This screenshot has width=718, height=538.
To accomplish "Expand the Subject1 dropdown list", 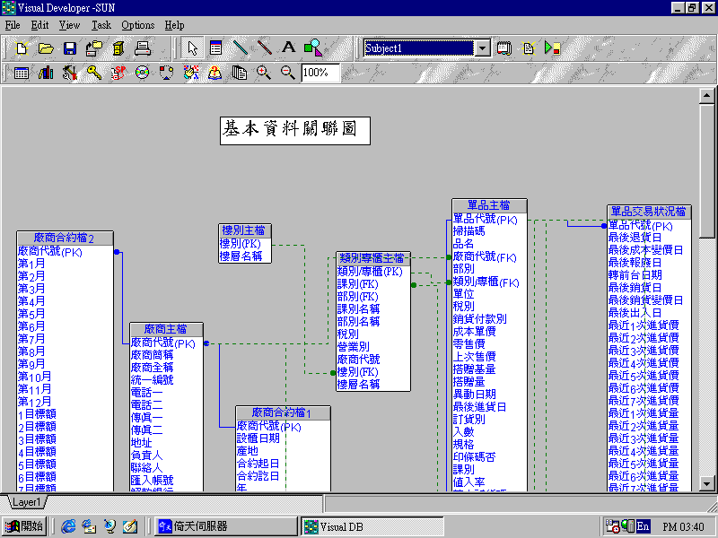I will pos(482,48).
